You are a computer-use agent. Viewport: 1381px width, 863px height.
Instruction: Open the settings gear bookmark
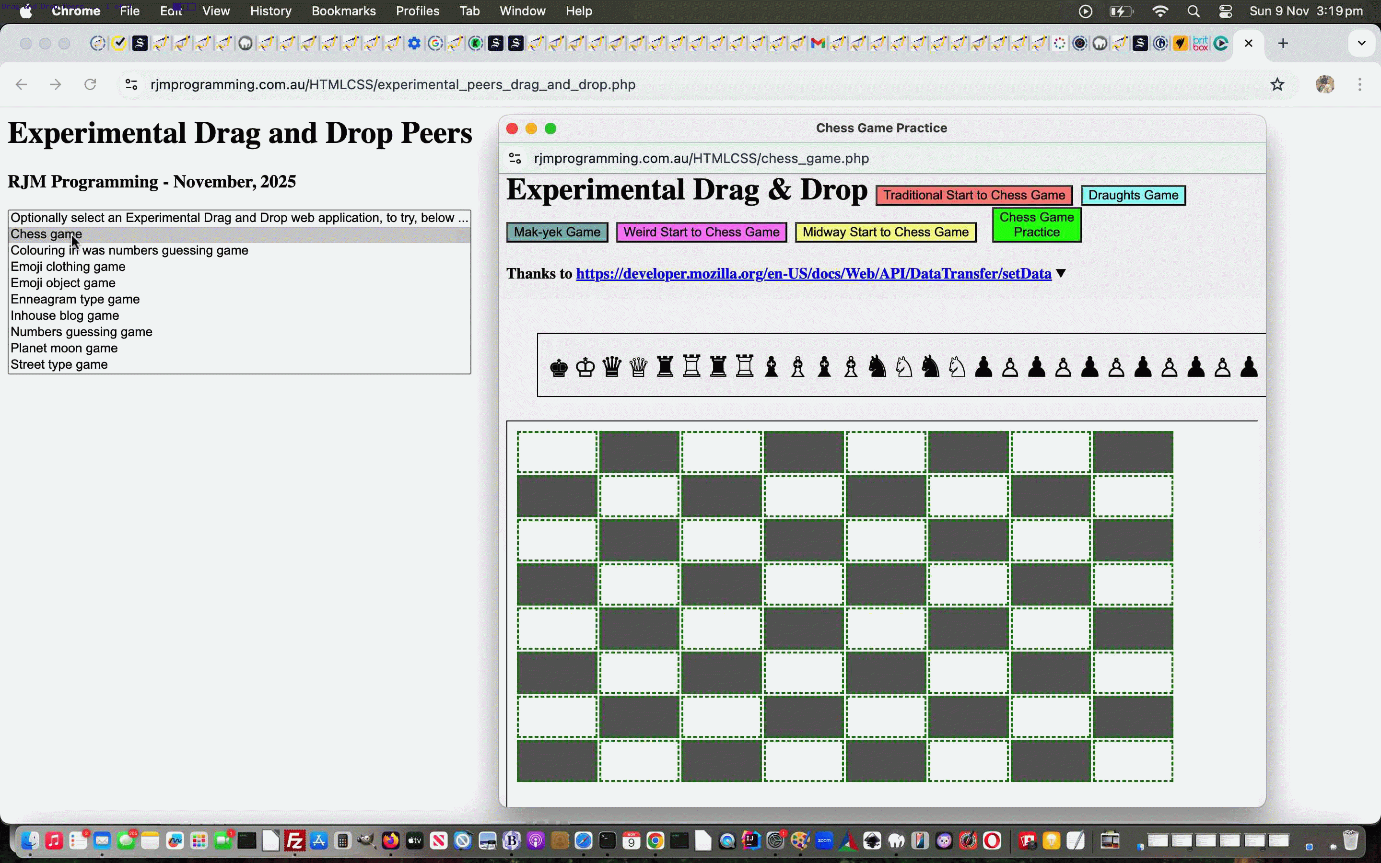tap(415, 43)
